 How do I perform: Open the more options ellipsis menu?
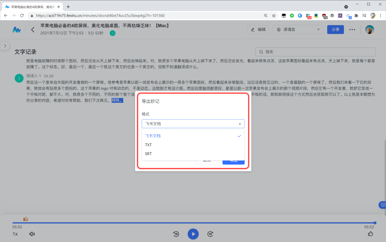(352, 30)
